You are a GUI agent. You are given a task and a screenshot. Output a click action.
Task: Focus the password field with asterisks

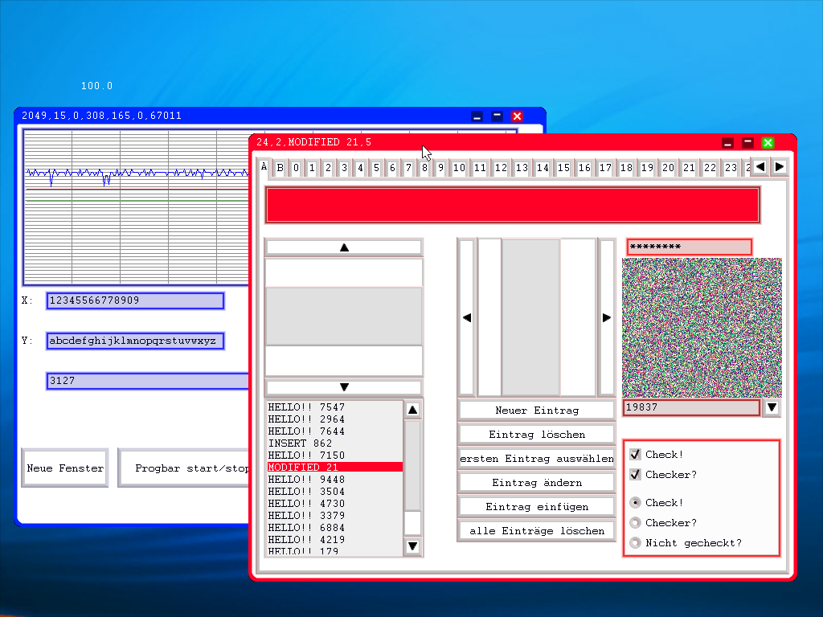pos(689,247)
